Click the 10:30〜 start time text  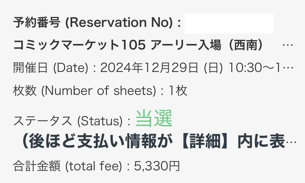tap(251, 68)
